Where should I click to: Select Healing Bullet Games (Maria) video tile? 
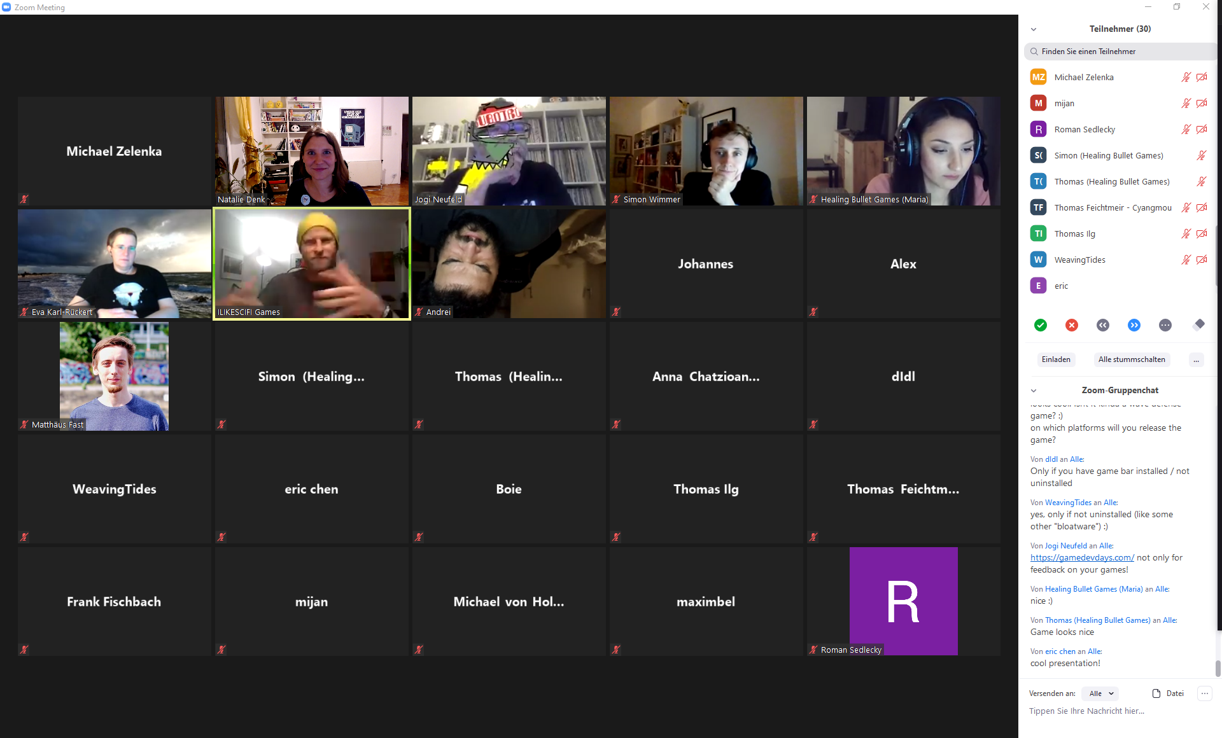(x=904, y=151)
